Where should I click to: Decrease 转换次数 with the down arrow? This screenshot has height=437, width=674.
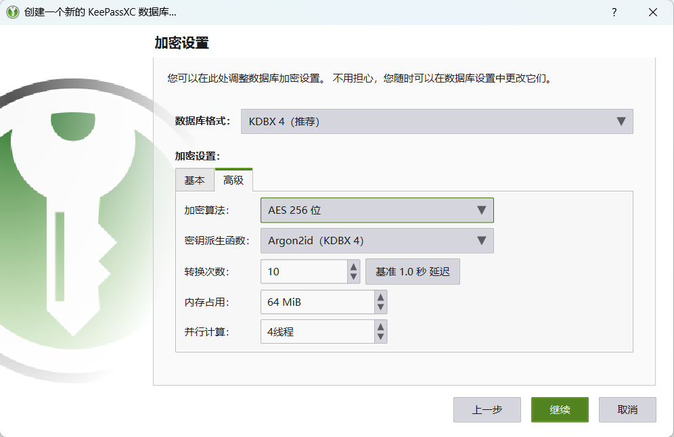click(353, 277)
